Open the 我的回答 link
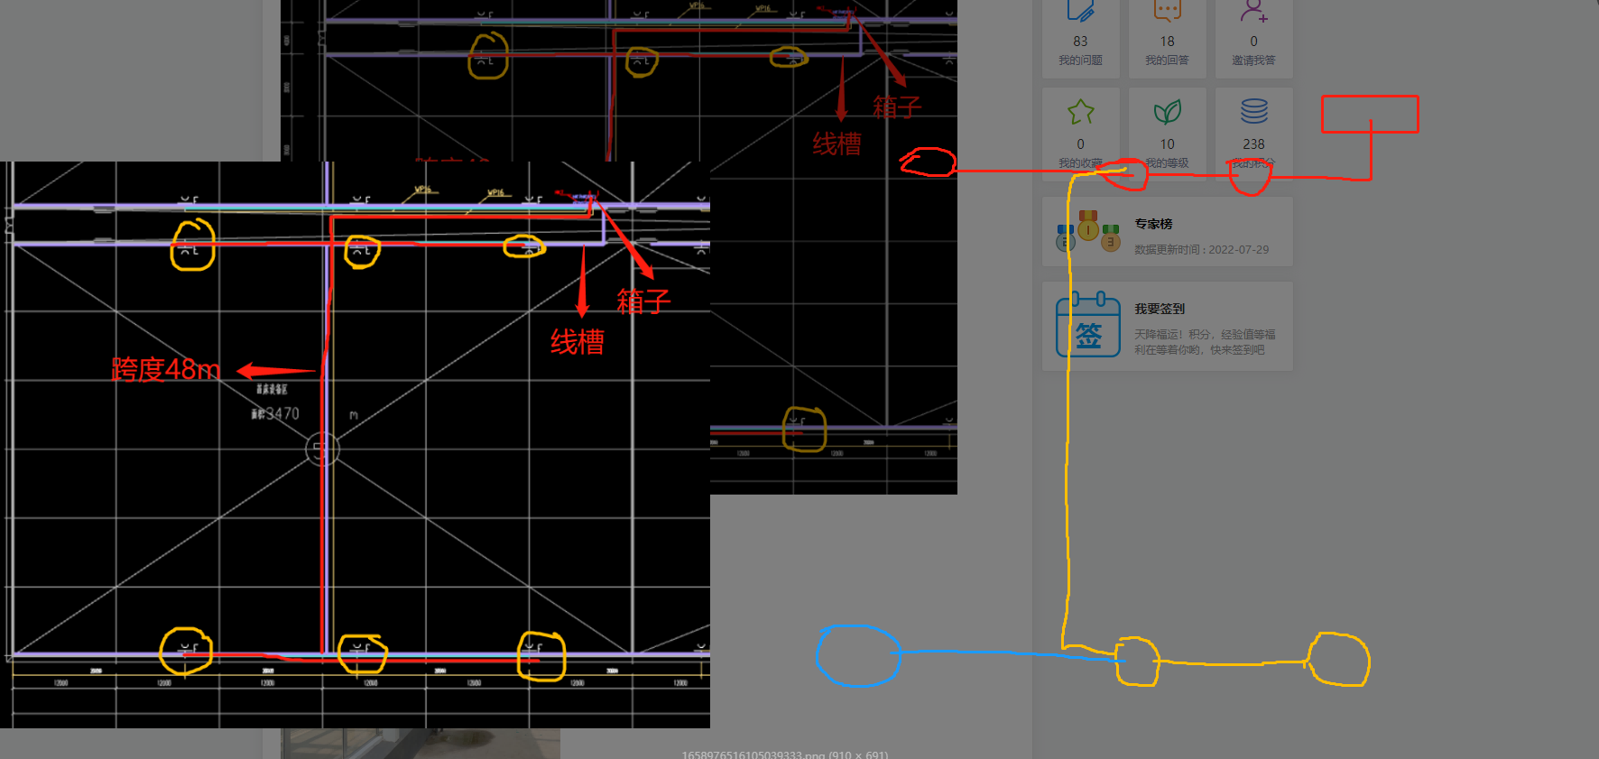The height and width of the screenshot is (759, 1599). point(1168,60)
